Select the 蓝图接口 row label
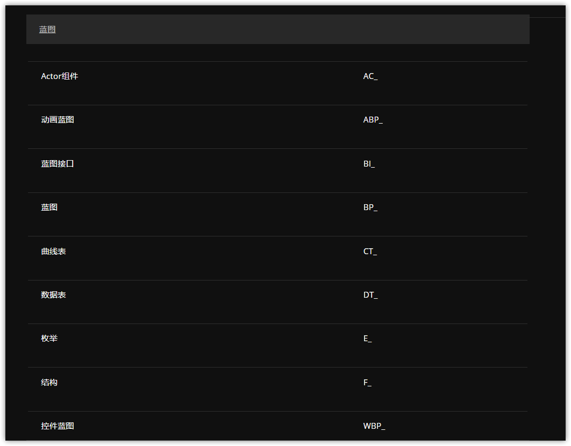This screenshot has width=571, height=446. click(x=58, y=164)
